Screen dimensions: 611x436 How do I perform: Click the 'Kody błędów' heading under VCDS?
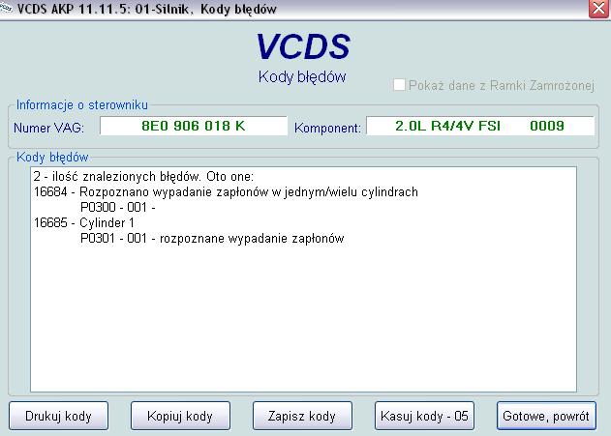(x=302, y=76)
